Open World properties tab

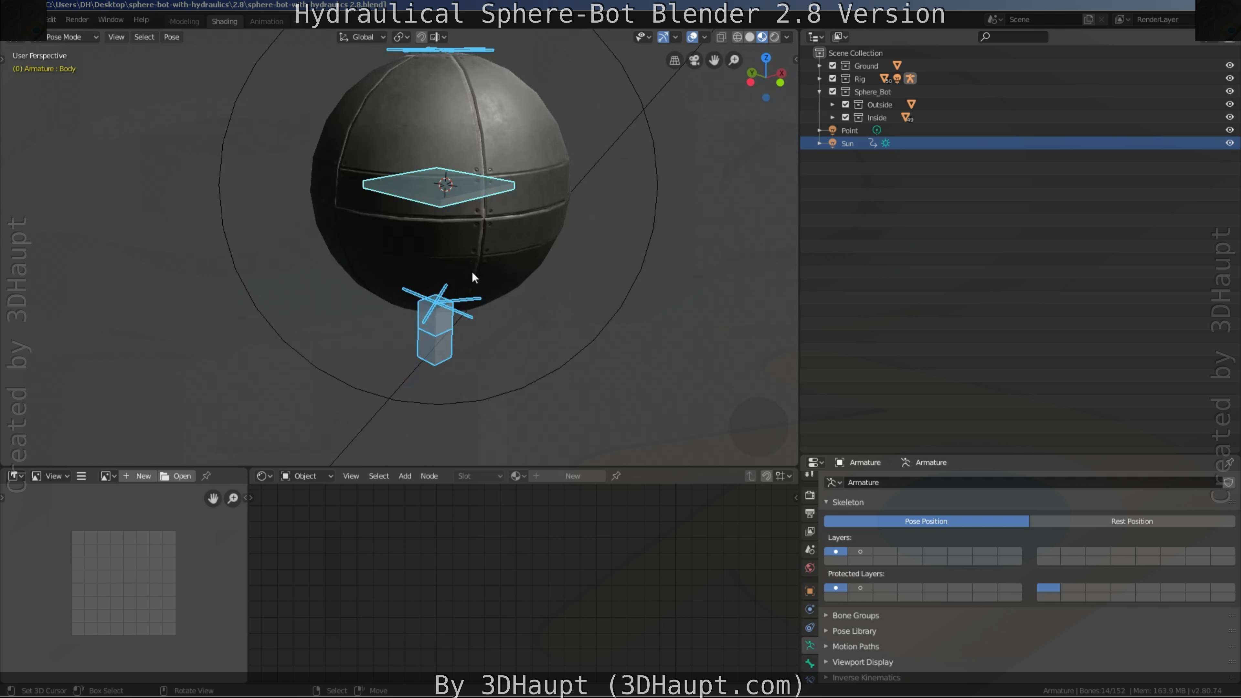pos(810,568)
